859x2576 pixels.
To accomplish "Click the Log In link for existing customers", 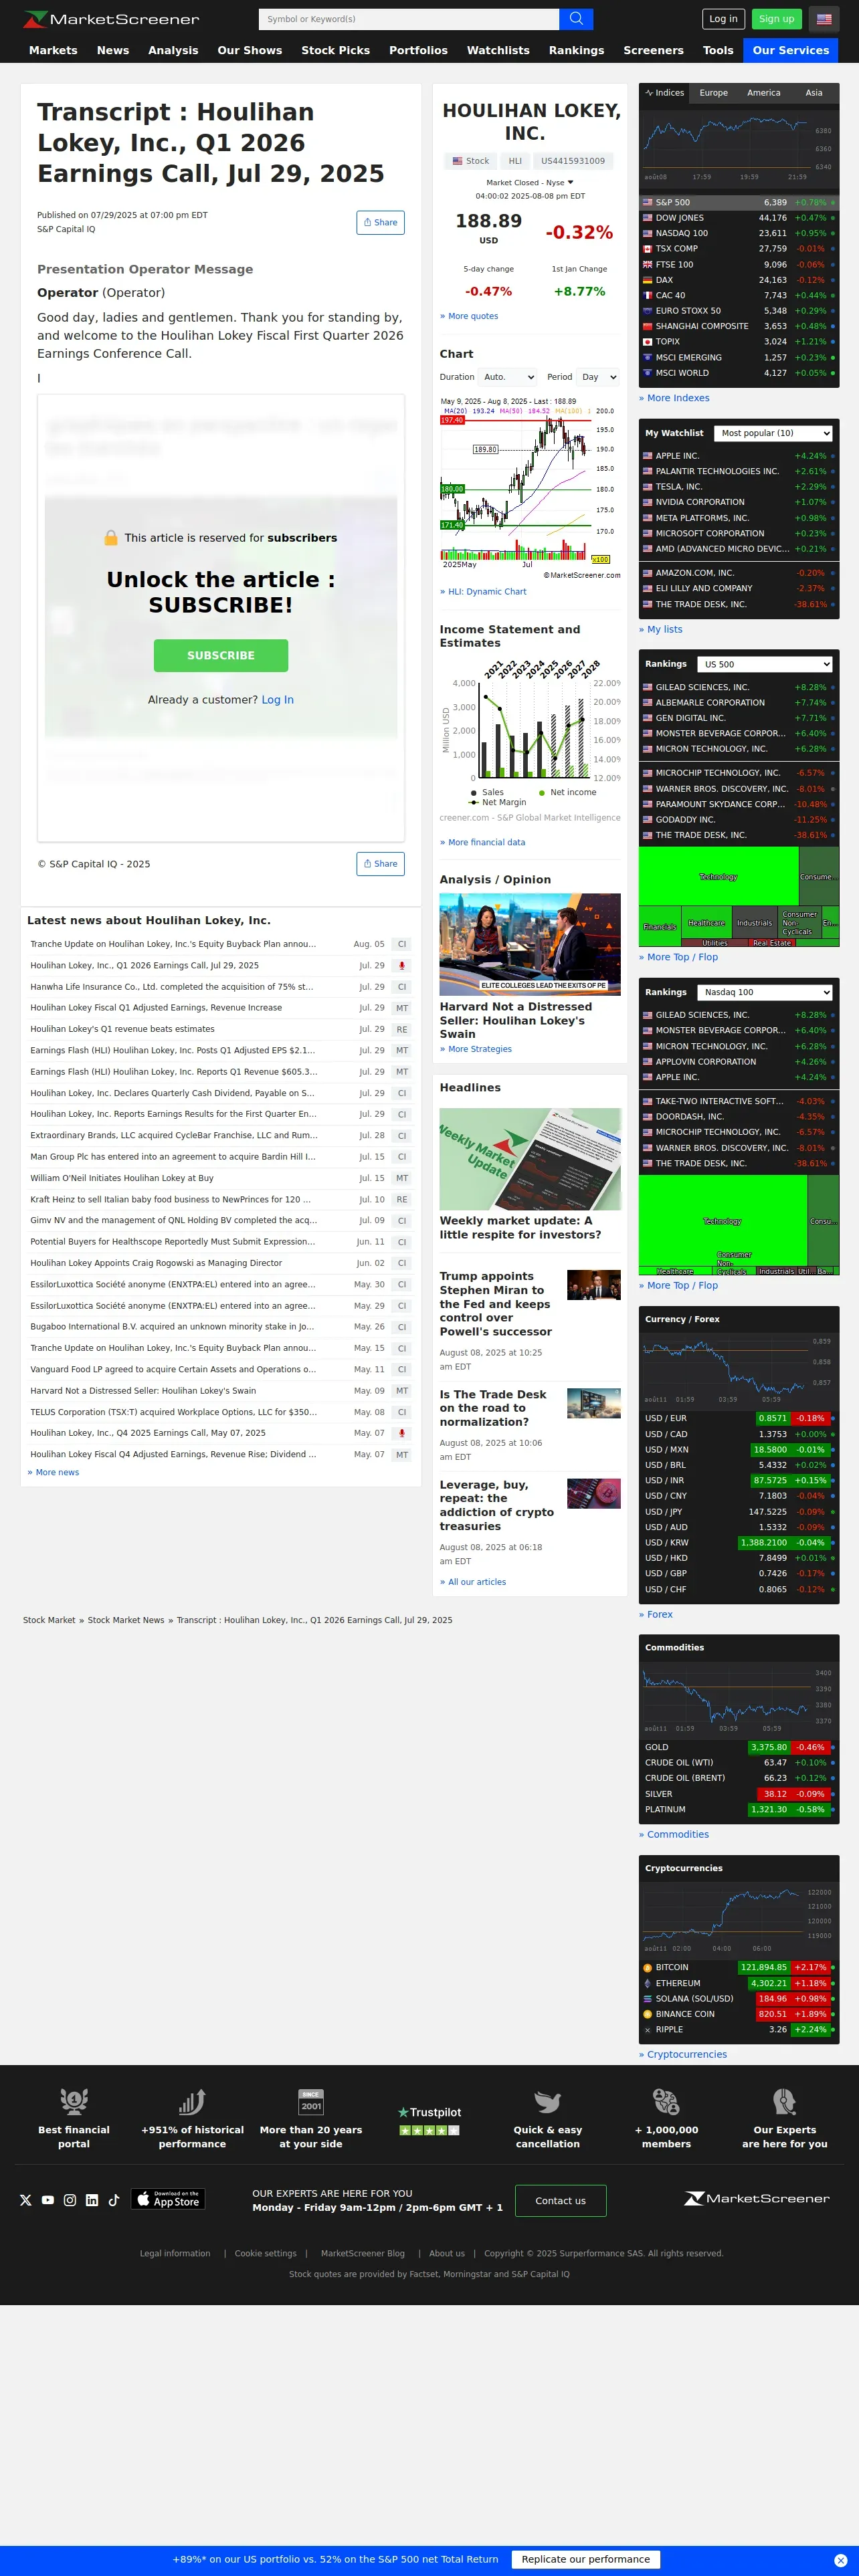I will tap(278, 700).
